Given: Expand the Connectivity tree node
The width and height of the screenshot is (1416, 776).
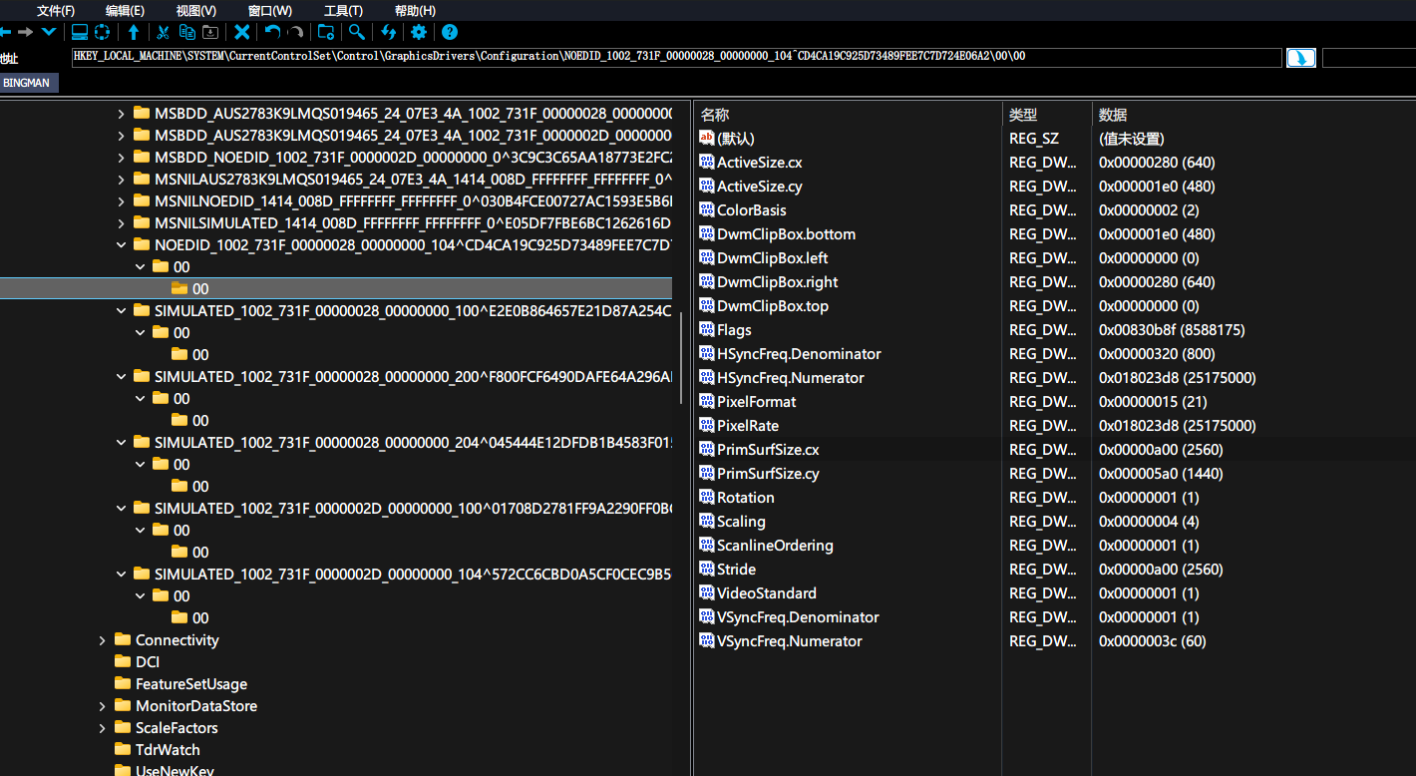Looking at the screenshot, I should [x=102, y=640].
